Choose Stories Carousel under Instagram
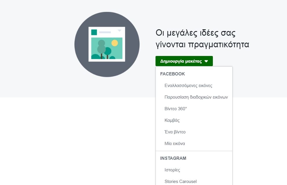This screenshot has width=287, height=185. click(180, 182)
